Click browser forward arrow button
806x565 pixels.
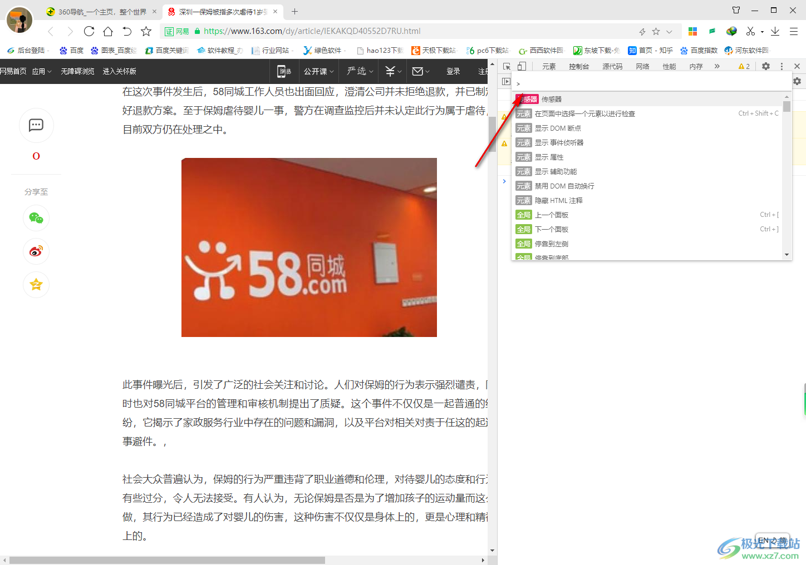pos(70,31)
